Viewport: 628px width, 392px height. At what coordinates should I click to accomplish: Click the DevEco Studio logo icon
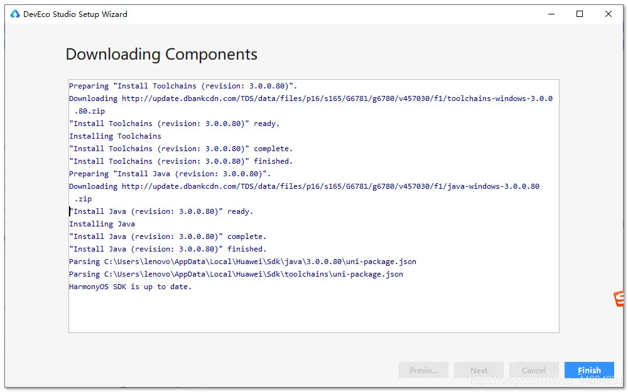tap(15, 14)
